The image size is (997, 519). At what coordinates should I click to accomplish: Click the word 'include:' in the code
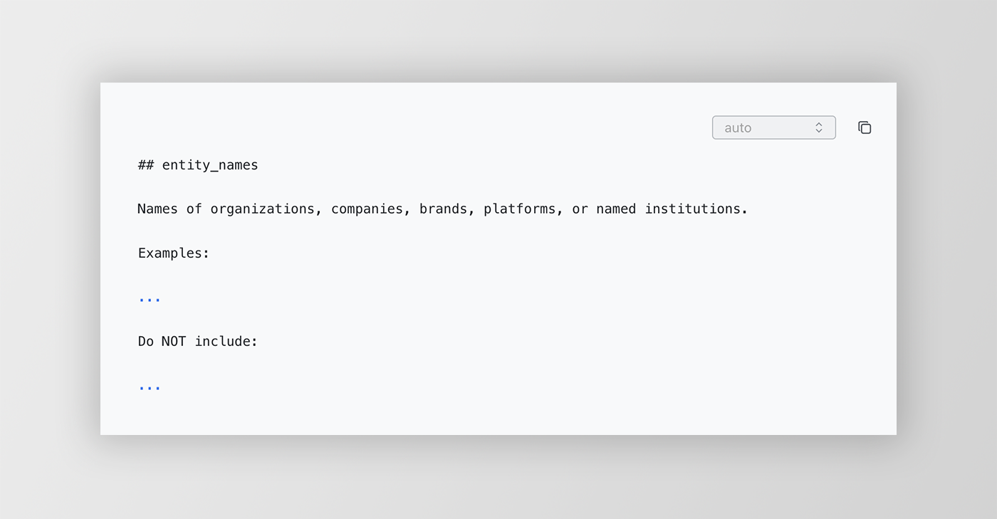(226, 341)
